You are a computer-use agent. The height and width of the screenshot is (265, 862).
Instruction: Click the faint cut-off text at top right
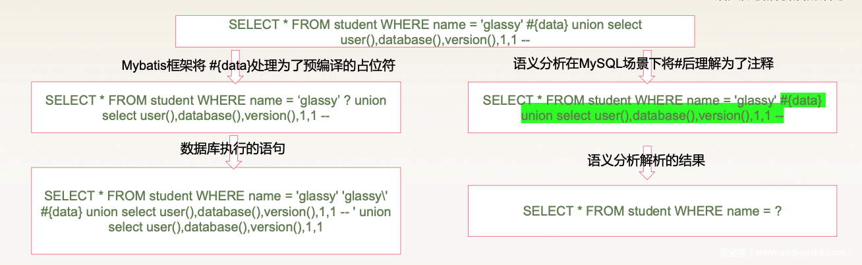[784, 3]
